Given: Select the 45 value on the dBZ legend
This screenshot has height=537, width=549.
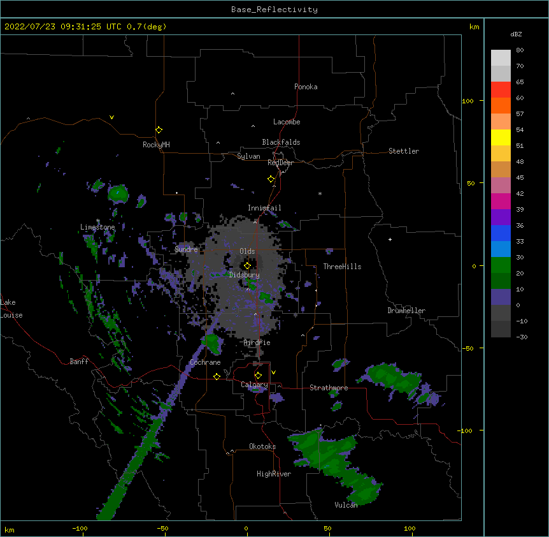Looking at the screenshot, I should (x=520, y=178).
